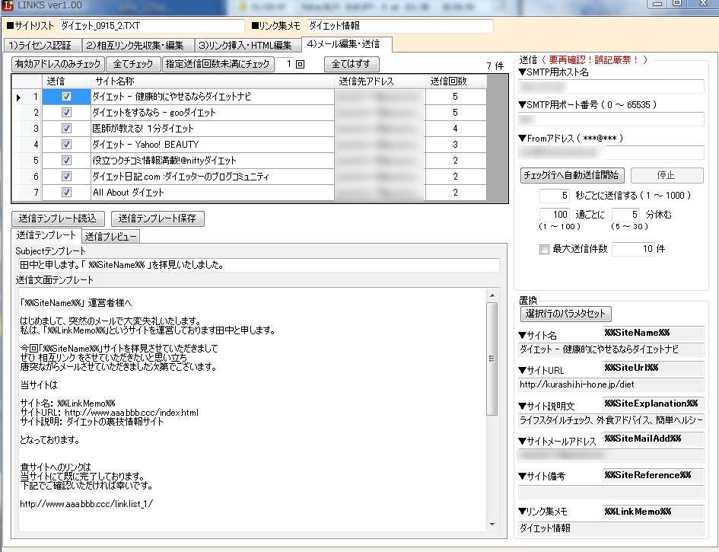
Task: Open the 1)ライセンス認証 tab
Action: (x=42, y=45)
